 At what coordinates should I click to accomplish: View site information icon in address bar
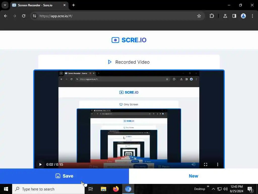coord(35,16)
